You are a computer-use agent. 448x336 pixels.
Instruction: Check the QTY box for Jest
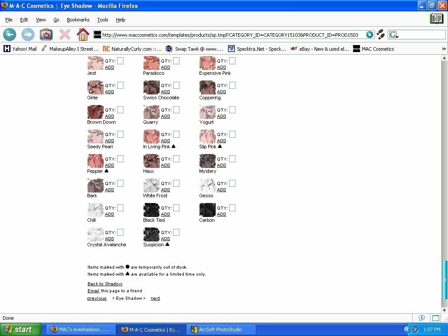point(120,60)
